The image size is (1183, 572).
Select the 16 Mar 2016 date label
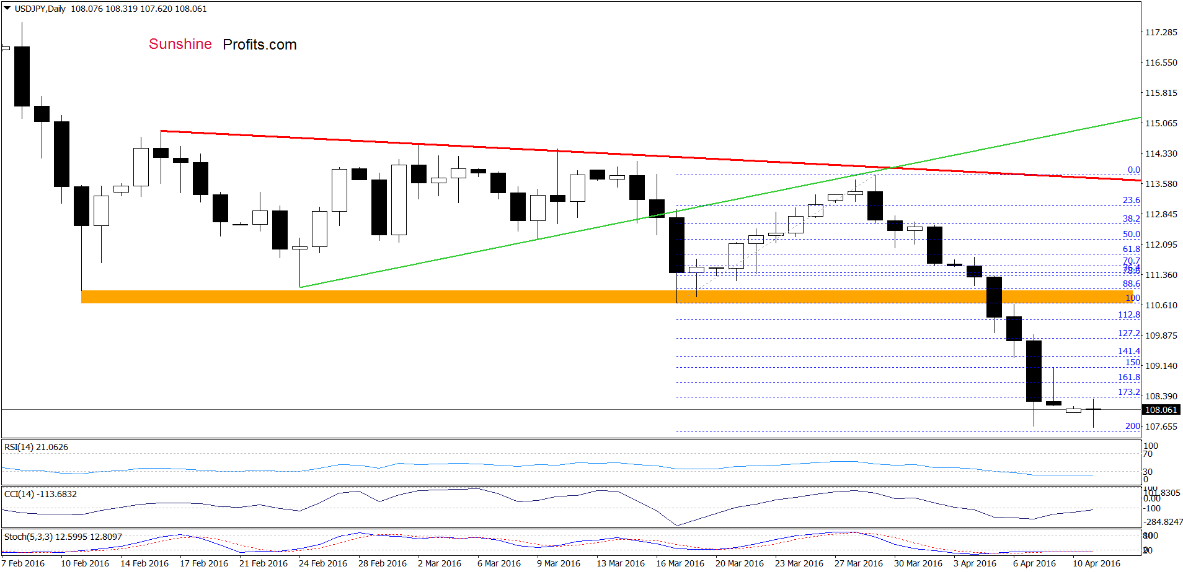click(680, 563)
